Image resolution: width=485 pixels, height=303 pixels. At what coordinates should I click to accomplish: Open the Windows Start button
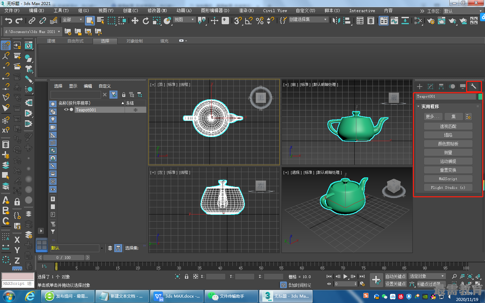9,296
